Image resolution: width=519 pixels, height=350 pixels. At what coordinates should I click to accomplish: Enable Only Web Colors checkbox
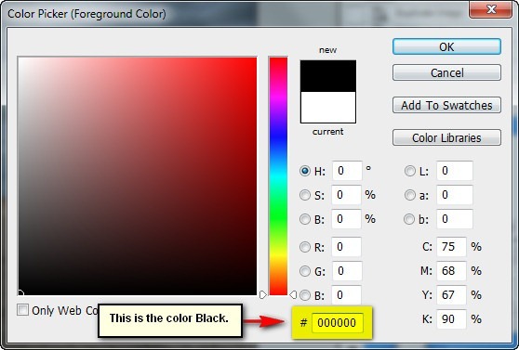pos(22,310)
